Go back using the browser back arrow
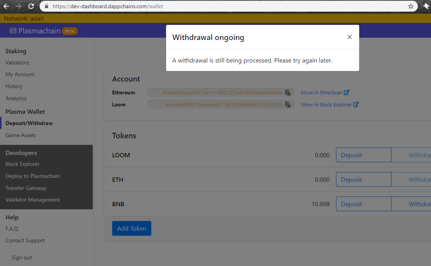The width and height of the screenshot is (431, 266). coord(6,6)
